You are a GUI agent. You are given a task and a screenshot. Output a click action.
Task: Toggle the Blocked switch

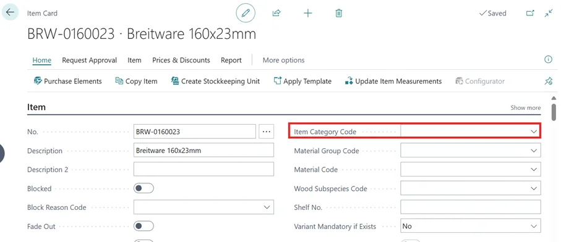(x=144, y=188)
